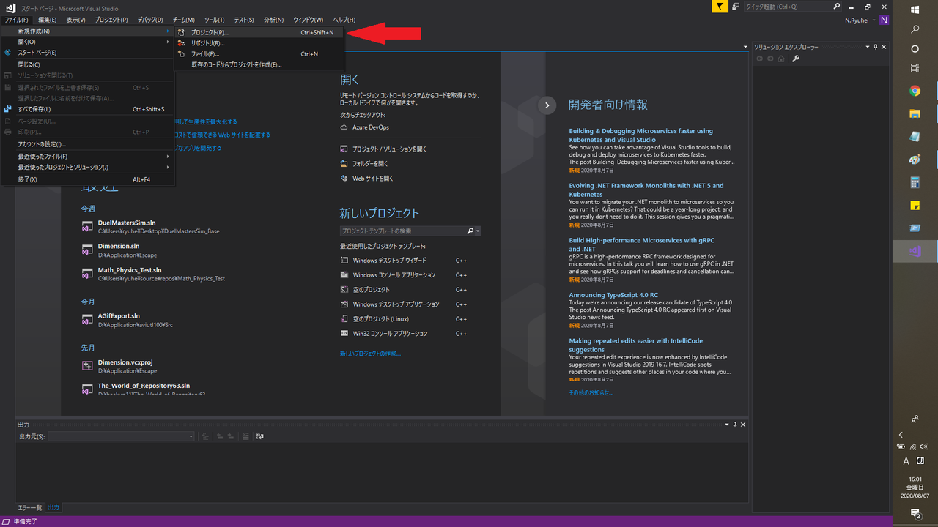Choose 既存のコードからプロジェクトを作成
Viewport: 938px width, 527px height.
coord(259,64)
